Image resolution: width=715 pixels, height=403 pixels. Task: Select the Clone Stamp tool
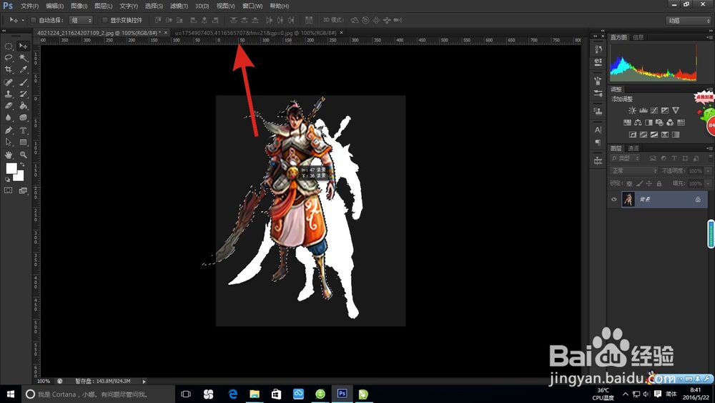[8, 94]
